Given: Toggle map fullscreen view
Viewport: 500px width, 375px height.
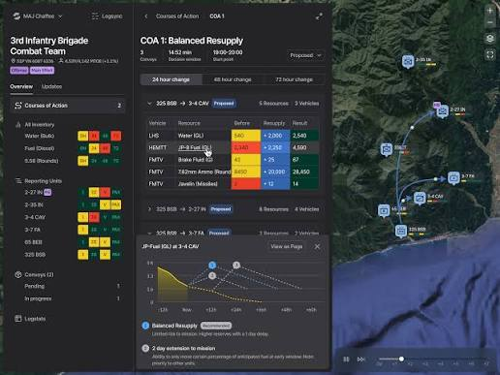Looking at the screenshot, I should coord(490,54).
